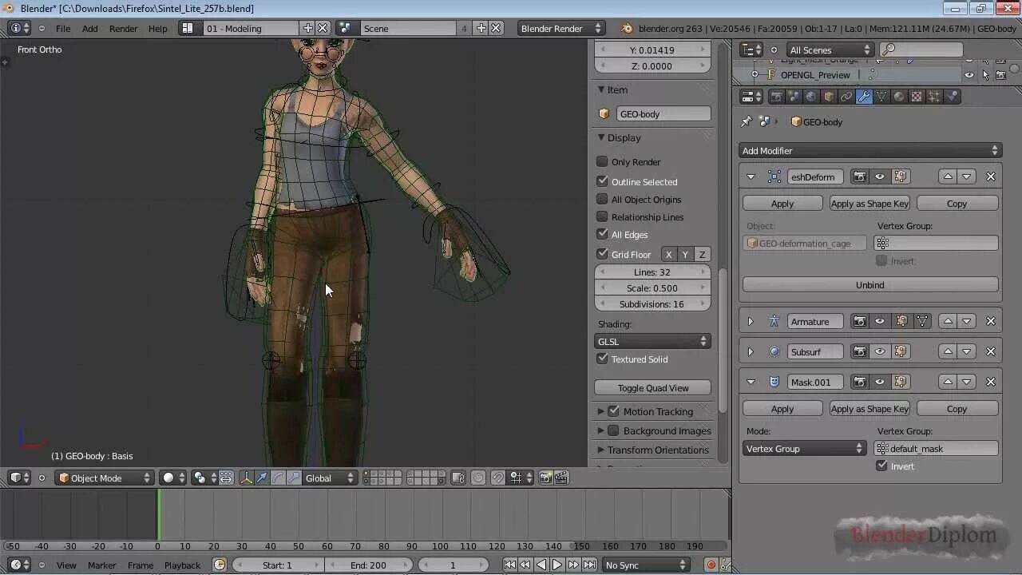Toggle Subsurf modifier render camera icon

coord(859,351)
